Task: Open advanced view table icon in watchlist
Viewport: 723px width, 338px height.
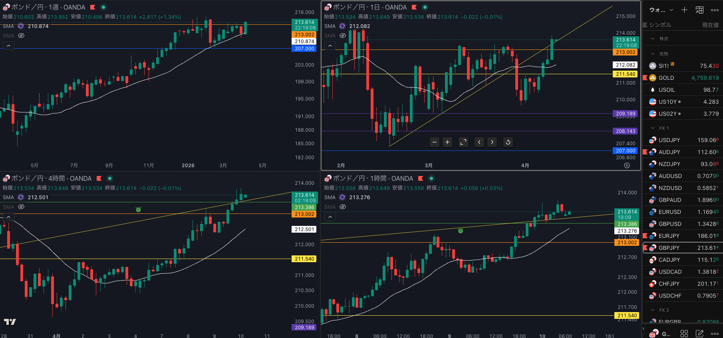Action: tap(699, 10)
